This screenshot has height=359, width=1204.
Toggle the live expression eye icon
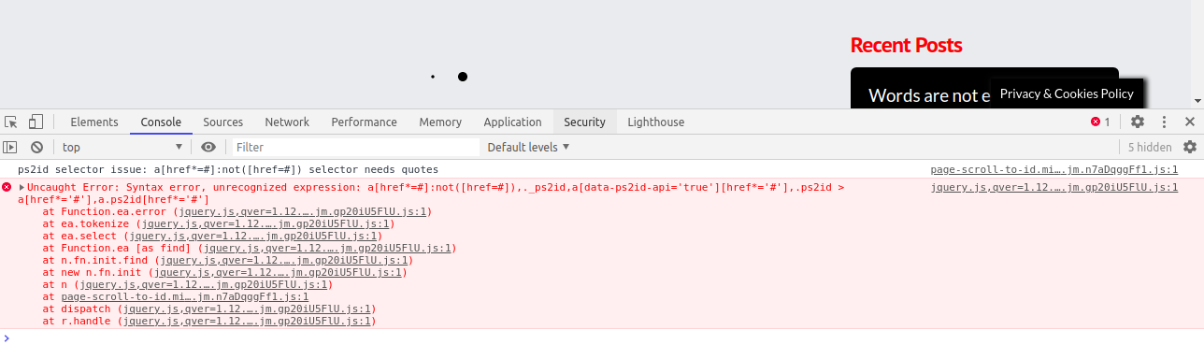point(208,147)
